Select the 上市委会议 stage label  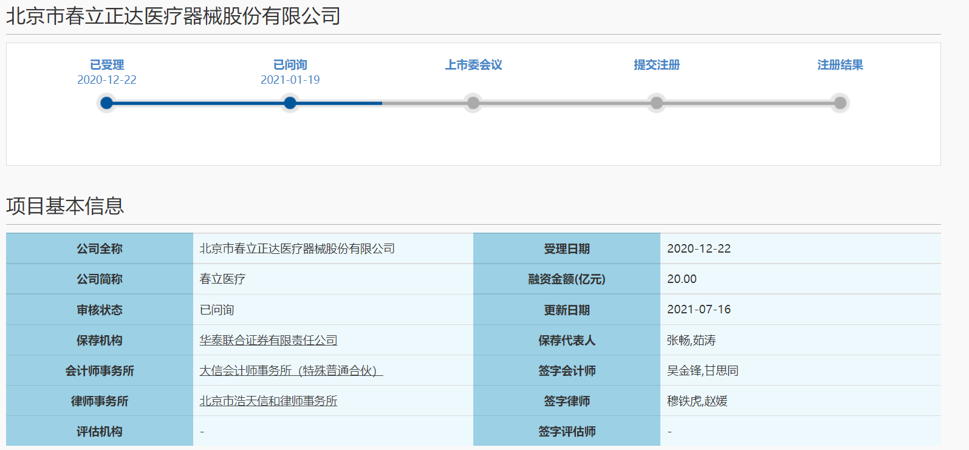[x=473, y=65]
